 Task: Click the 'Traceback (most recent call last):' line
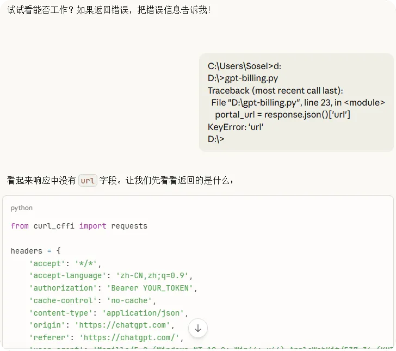275,90
